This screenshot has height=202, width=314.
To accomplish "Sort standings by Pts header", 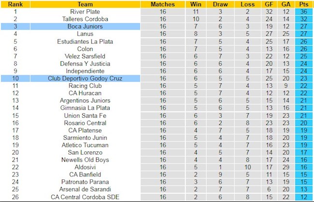I will [x=303, y=4].
